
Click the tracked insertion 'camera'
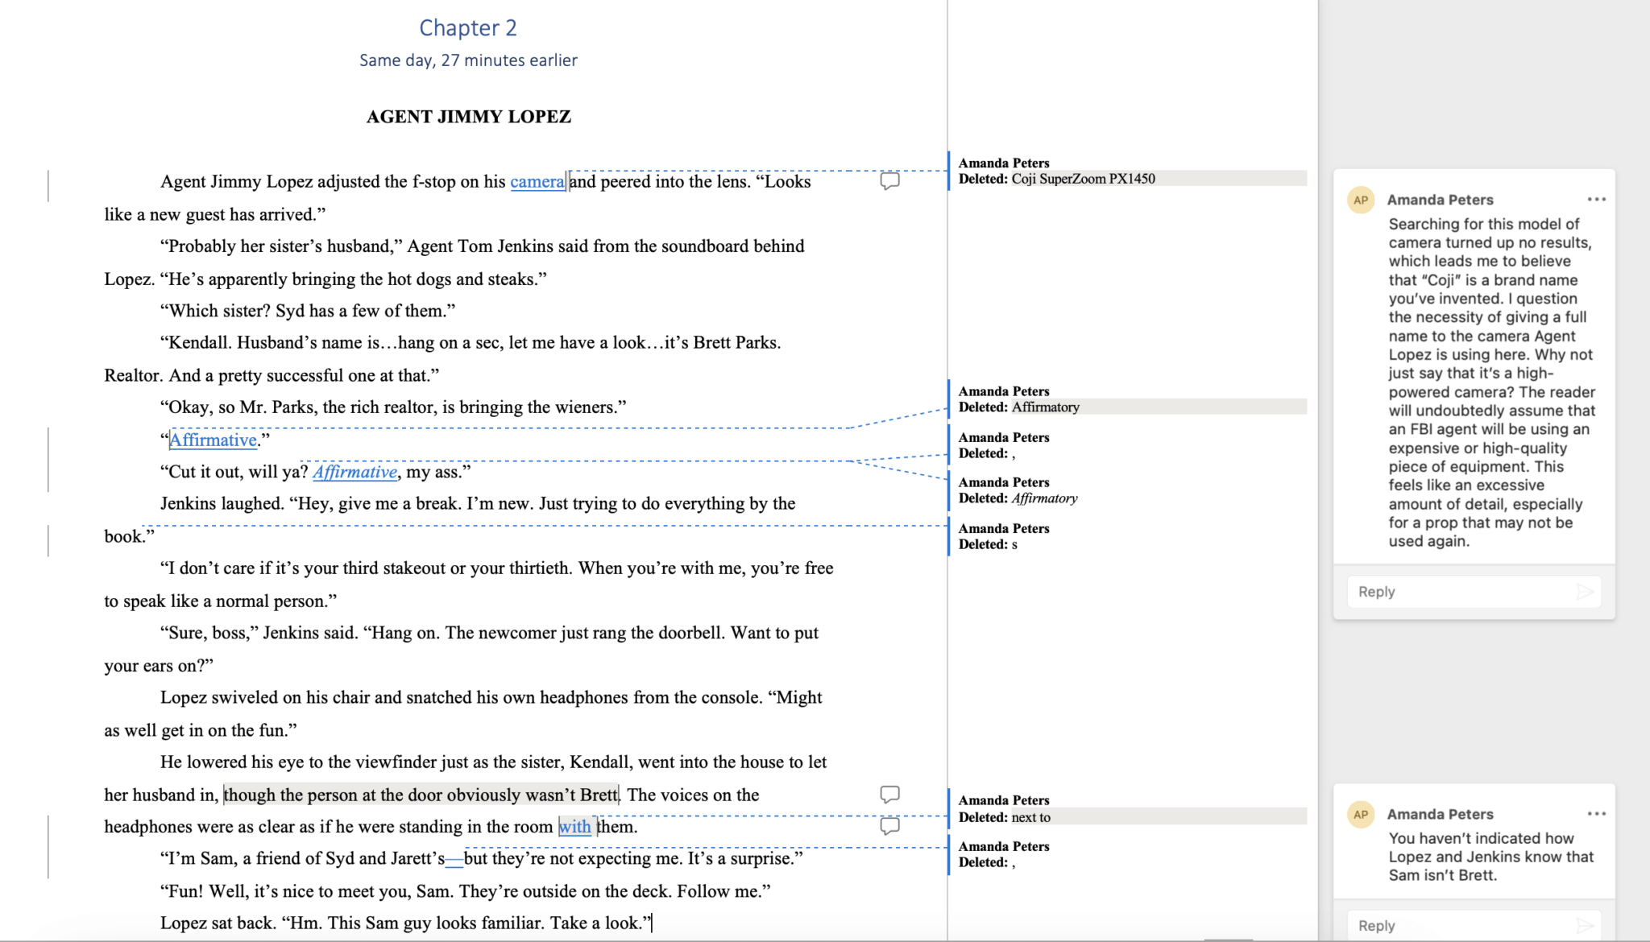click(x=537, y=182)
